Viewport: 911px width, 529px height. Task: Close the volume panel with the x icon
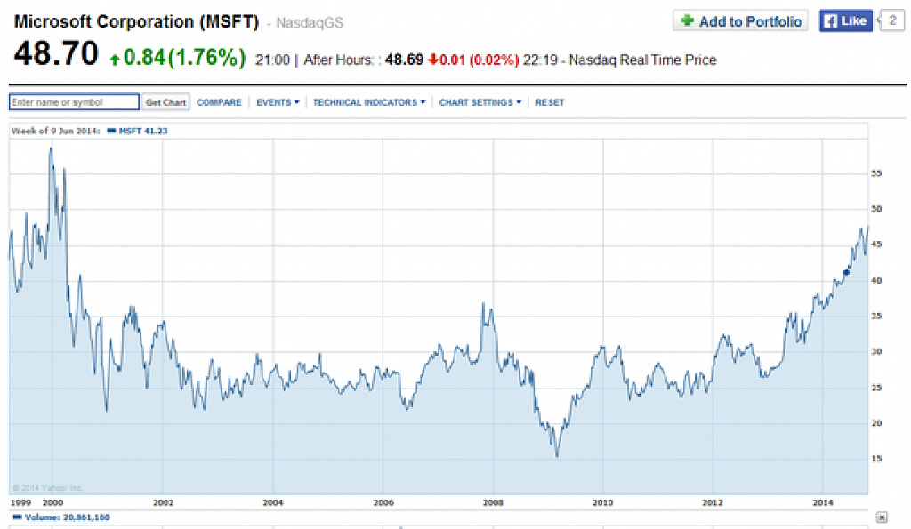(x=882, y=517)
